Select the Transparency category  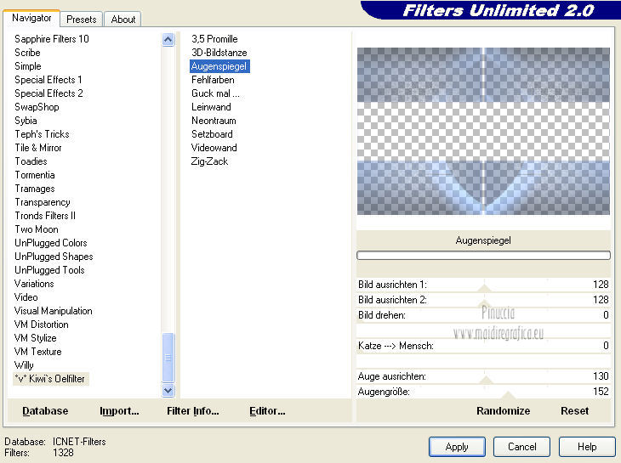pos(43,202)
